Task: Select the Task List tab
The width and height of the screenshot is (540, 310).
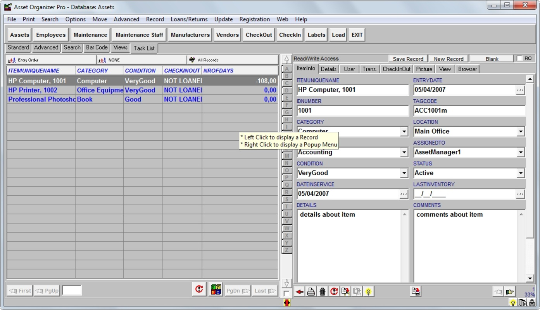Action: (x=144, y=48)
